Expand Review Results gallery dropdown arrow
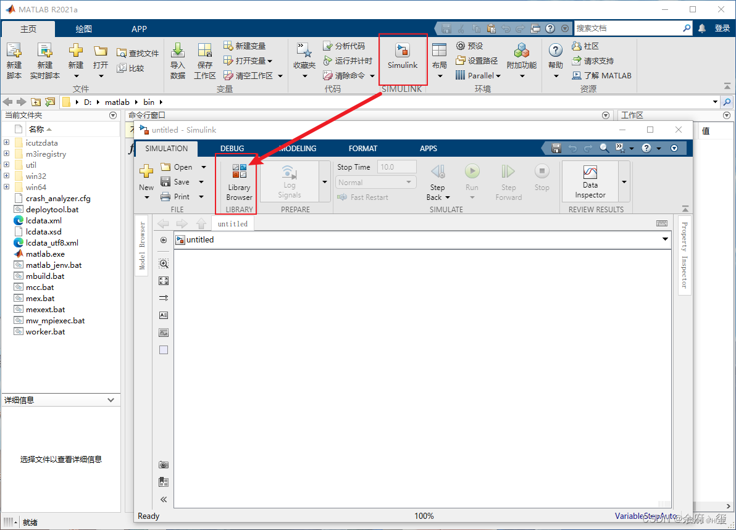Screen dimensions: 736x530 (x=624, y=182)
